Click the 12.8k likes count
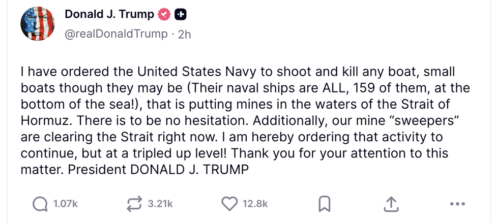Screen dimensions: 494x223 [255, 204]
